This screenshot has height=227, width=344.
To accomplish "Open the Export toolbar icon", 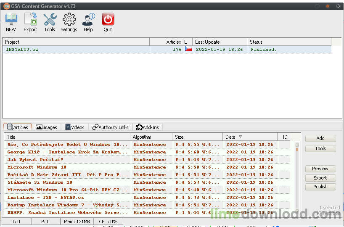I will [x=30, y=19].
